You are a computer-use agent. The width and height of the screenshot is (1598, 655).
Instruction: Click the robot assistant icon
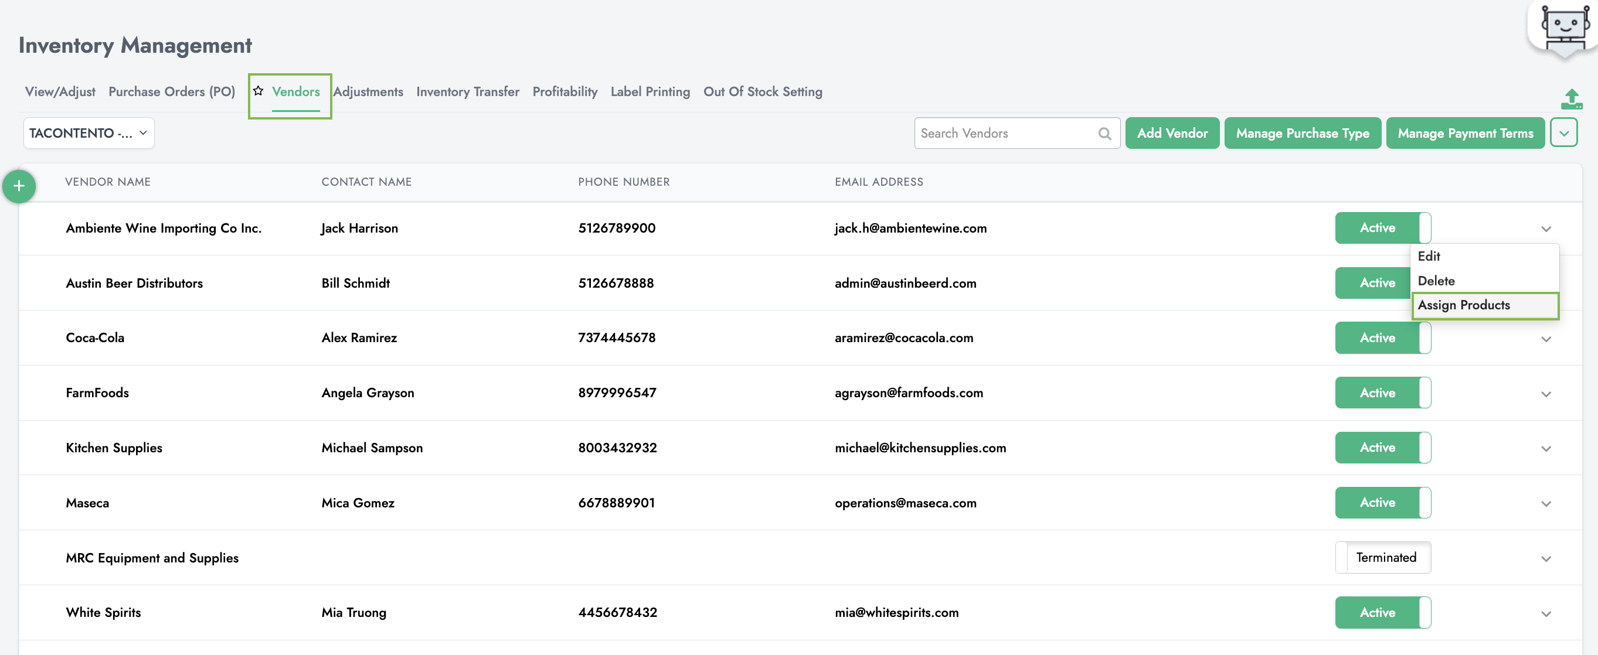[1564, 28]
